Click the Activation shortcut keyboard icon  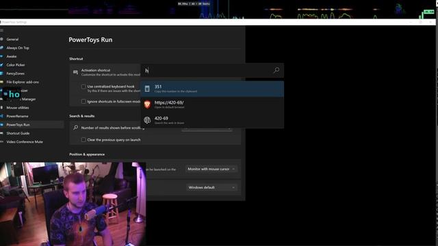[x=75, y=72]
